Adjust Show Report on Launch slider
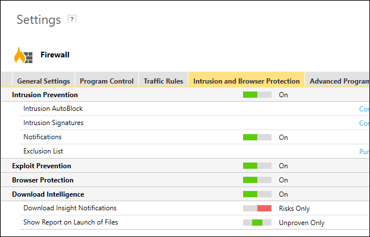This screenshot has height=237, width=370. point(257,223)
